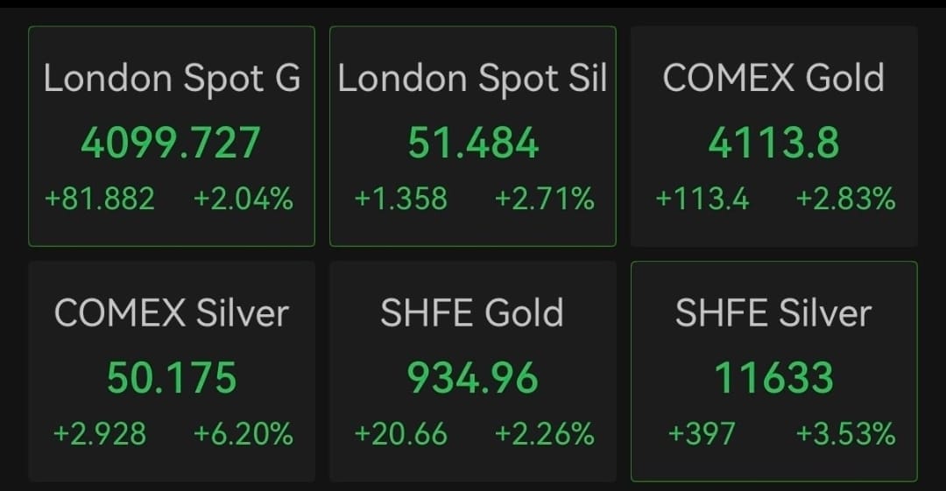Tap the +3.53% change on SHFE Silver
Viewport: 946px width, 491px height.
point(845,433)
